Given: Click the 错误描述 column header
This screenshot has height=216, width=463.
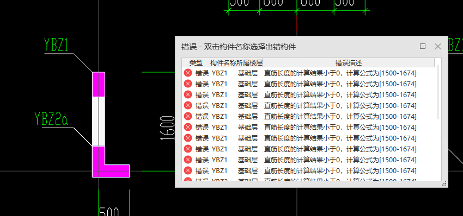Looking at the screenshot, I should (x=349, y=62).
